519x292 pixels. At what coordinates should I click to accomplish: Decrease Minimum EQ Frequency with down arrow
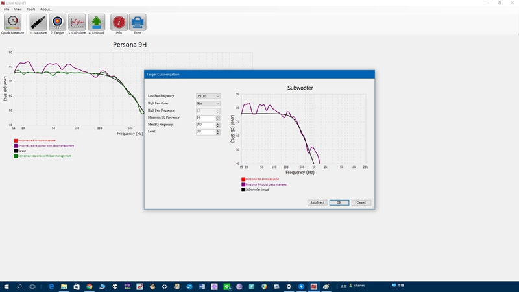[218, 119]
